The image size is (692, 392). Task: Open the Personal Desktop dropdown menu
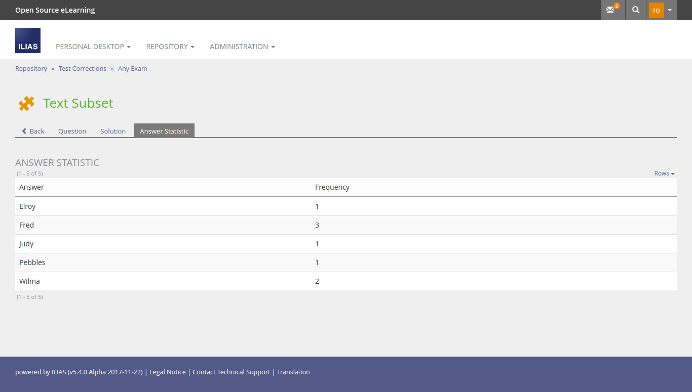93,47
